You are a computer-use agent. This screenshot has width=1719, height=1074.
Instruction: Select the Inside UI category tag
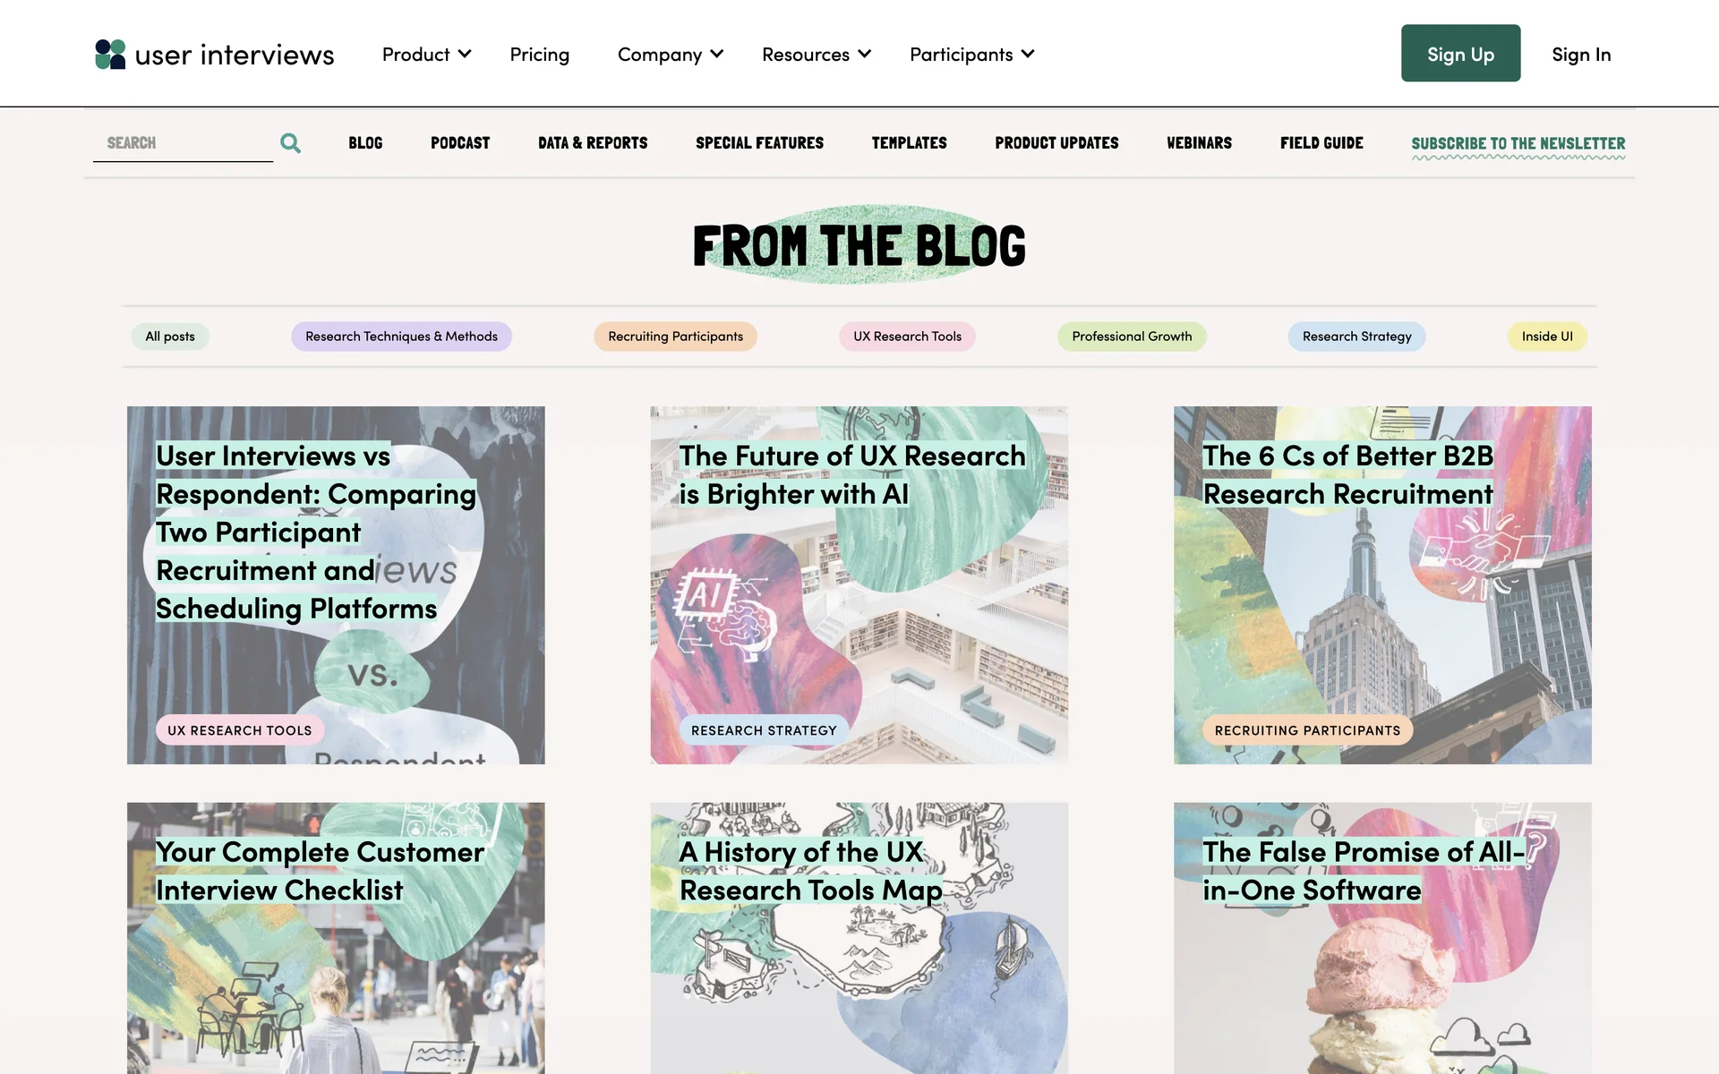point(1547,337)
